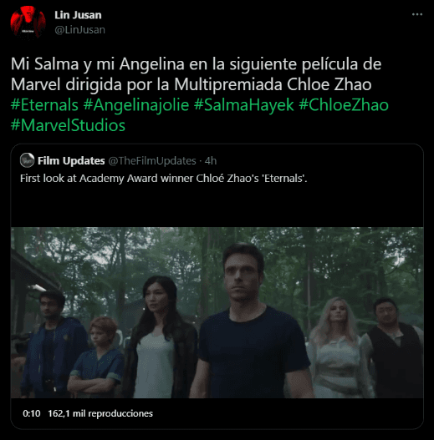Click the black area above the video frame

pyautogui.click(x=217, y=206)
